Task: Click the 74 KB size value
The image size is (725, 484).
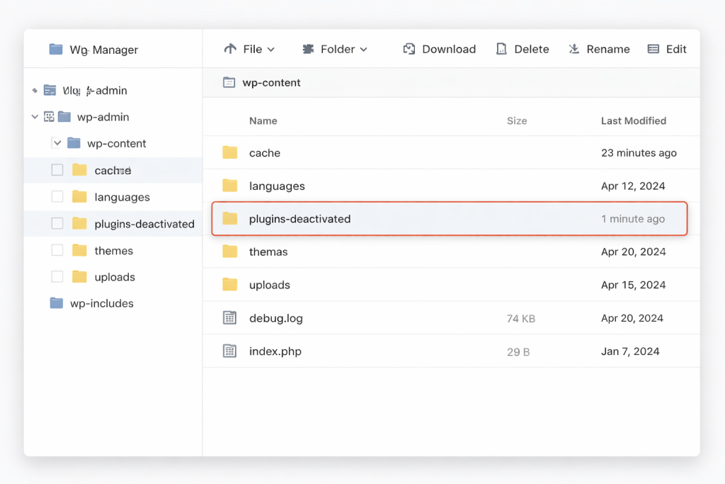Action: point(520,318)
